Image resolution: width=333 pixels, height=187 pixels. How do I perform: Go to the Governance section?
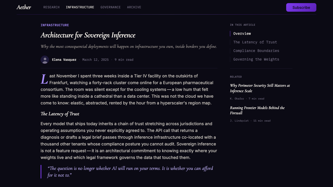(x=111, y=7)
